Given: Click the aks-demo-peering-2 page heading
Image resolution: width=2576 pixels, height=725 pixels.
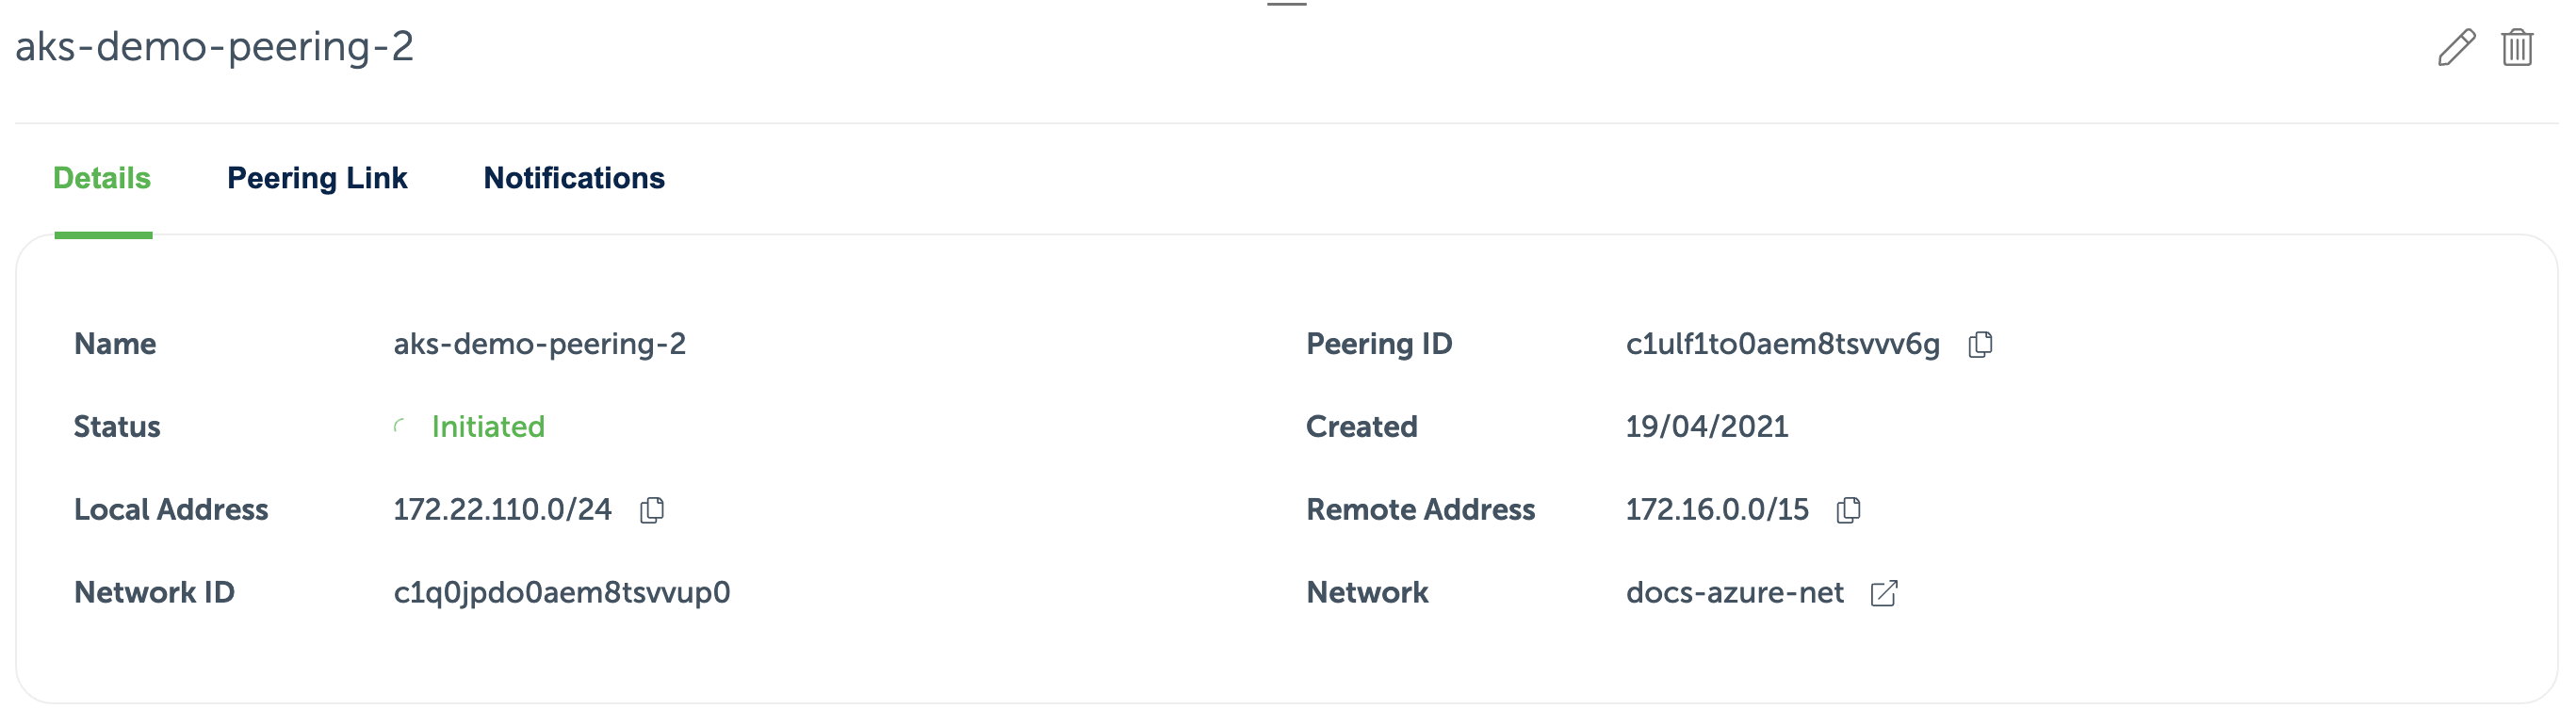Looking at the screenshot, I should click(214, 46).
